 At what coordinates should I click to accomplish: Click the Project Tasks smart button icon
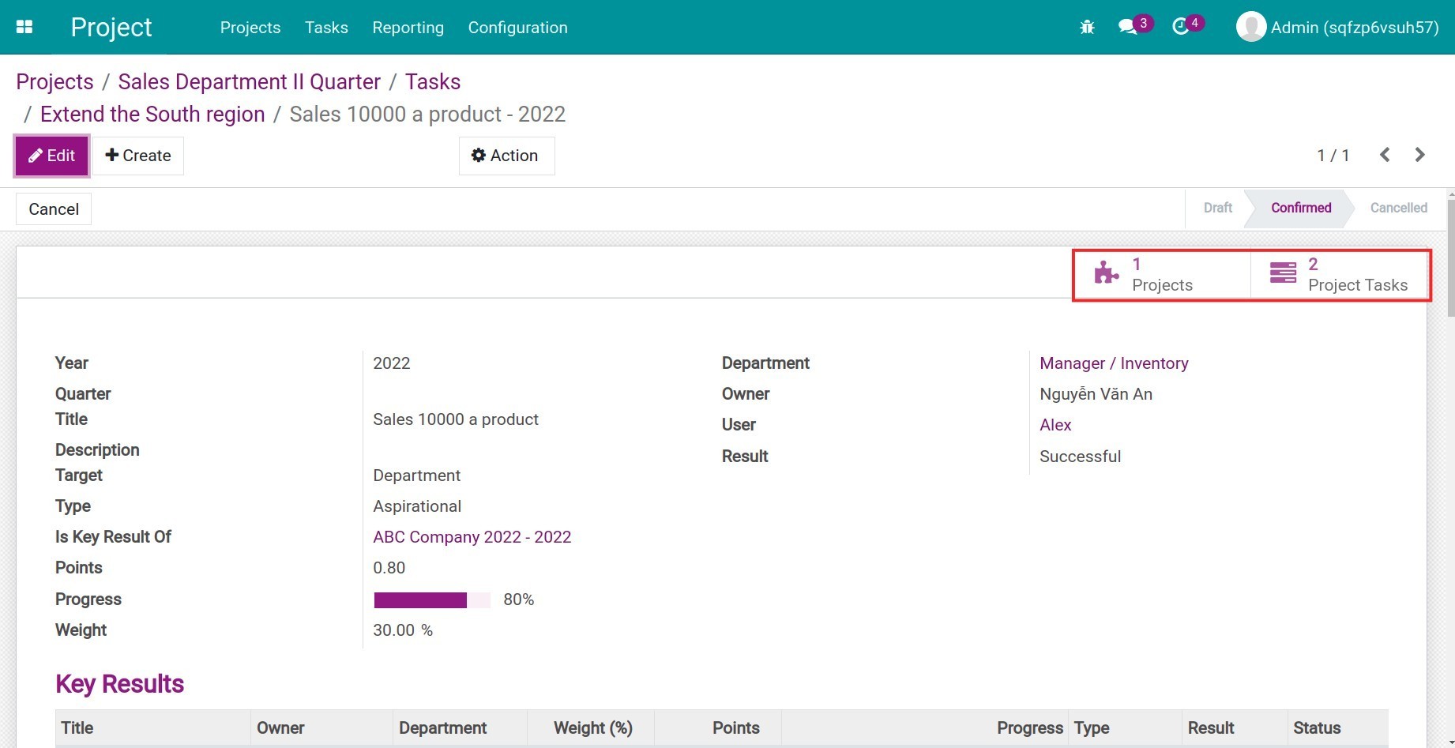coord(1283,273)
